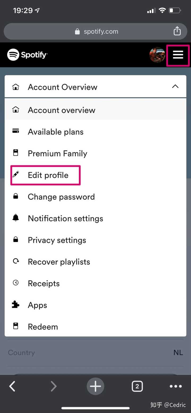
Task: Go to Premium Family
Action: tap(57, 153)
